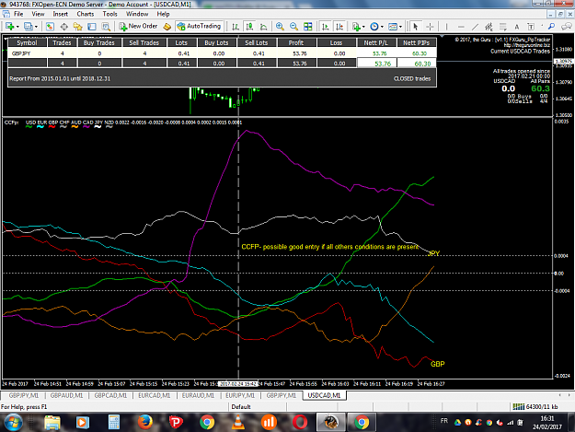Click the Templates icon
This screenshot has width=575, height=432.
pos(392,27)
